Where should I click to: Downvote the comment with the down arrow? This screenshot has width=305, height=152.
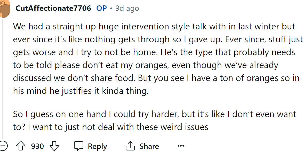(x=54, y=146)
